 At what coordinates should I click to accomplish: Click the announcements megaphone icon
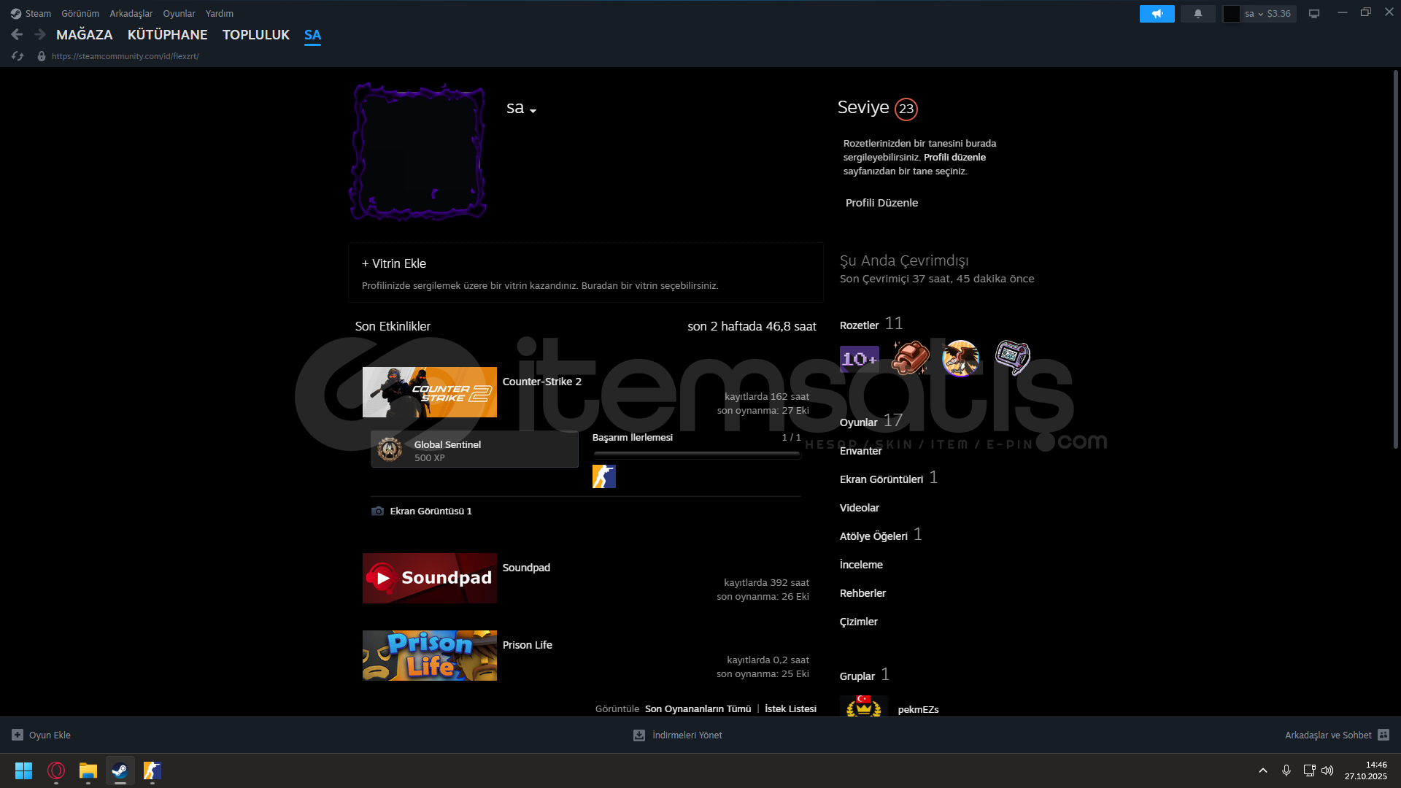click(1157, 14)
